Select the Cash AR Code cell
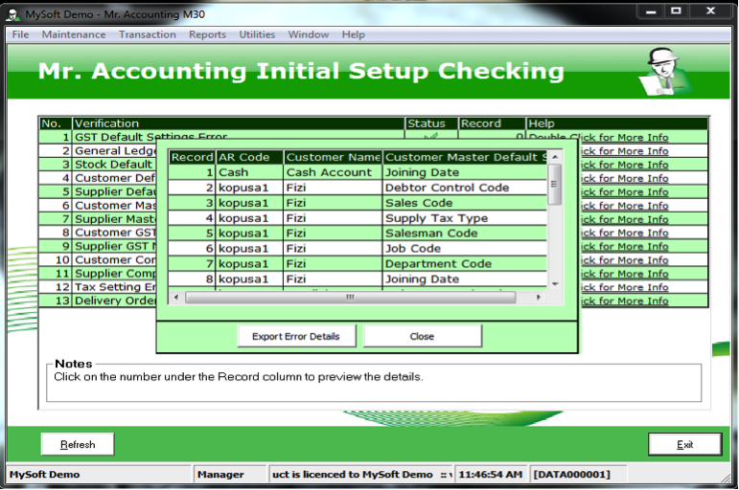739x490 pixels. (x=250, y=172)
